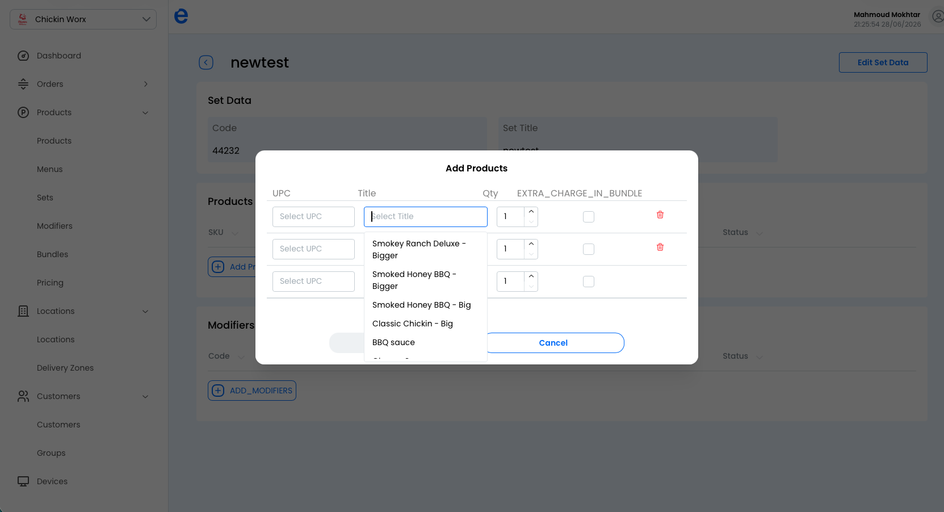Expand the Orders submenu arrow

pyautogui.click(x=146, y=84)
